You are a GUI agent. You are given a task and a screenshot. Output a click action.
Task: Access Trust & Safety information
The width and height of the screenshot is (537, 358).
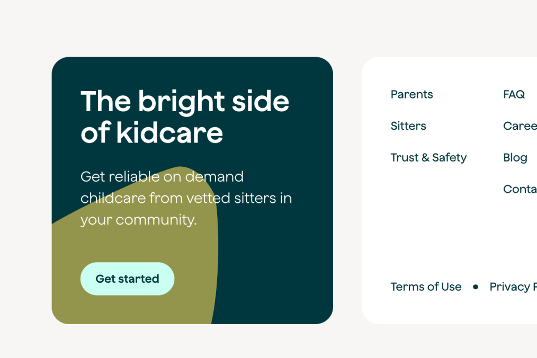click(x=428, y=157)
